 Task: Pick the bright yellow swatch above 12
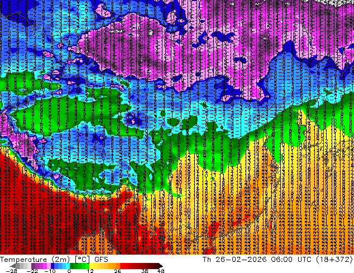[91, 266]
